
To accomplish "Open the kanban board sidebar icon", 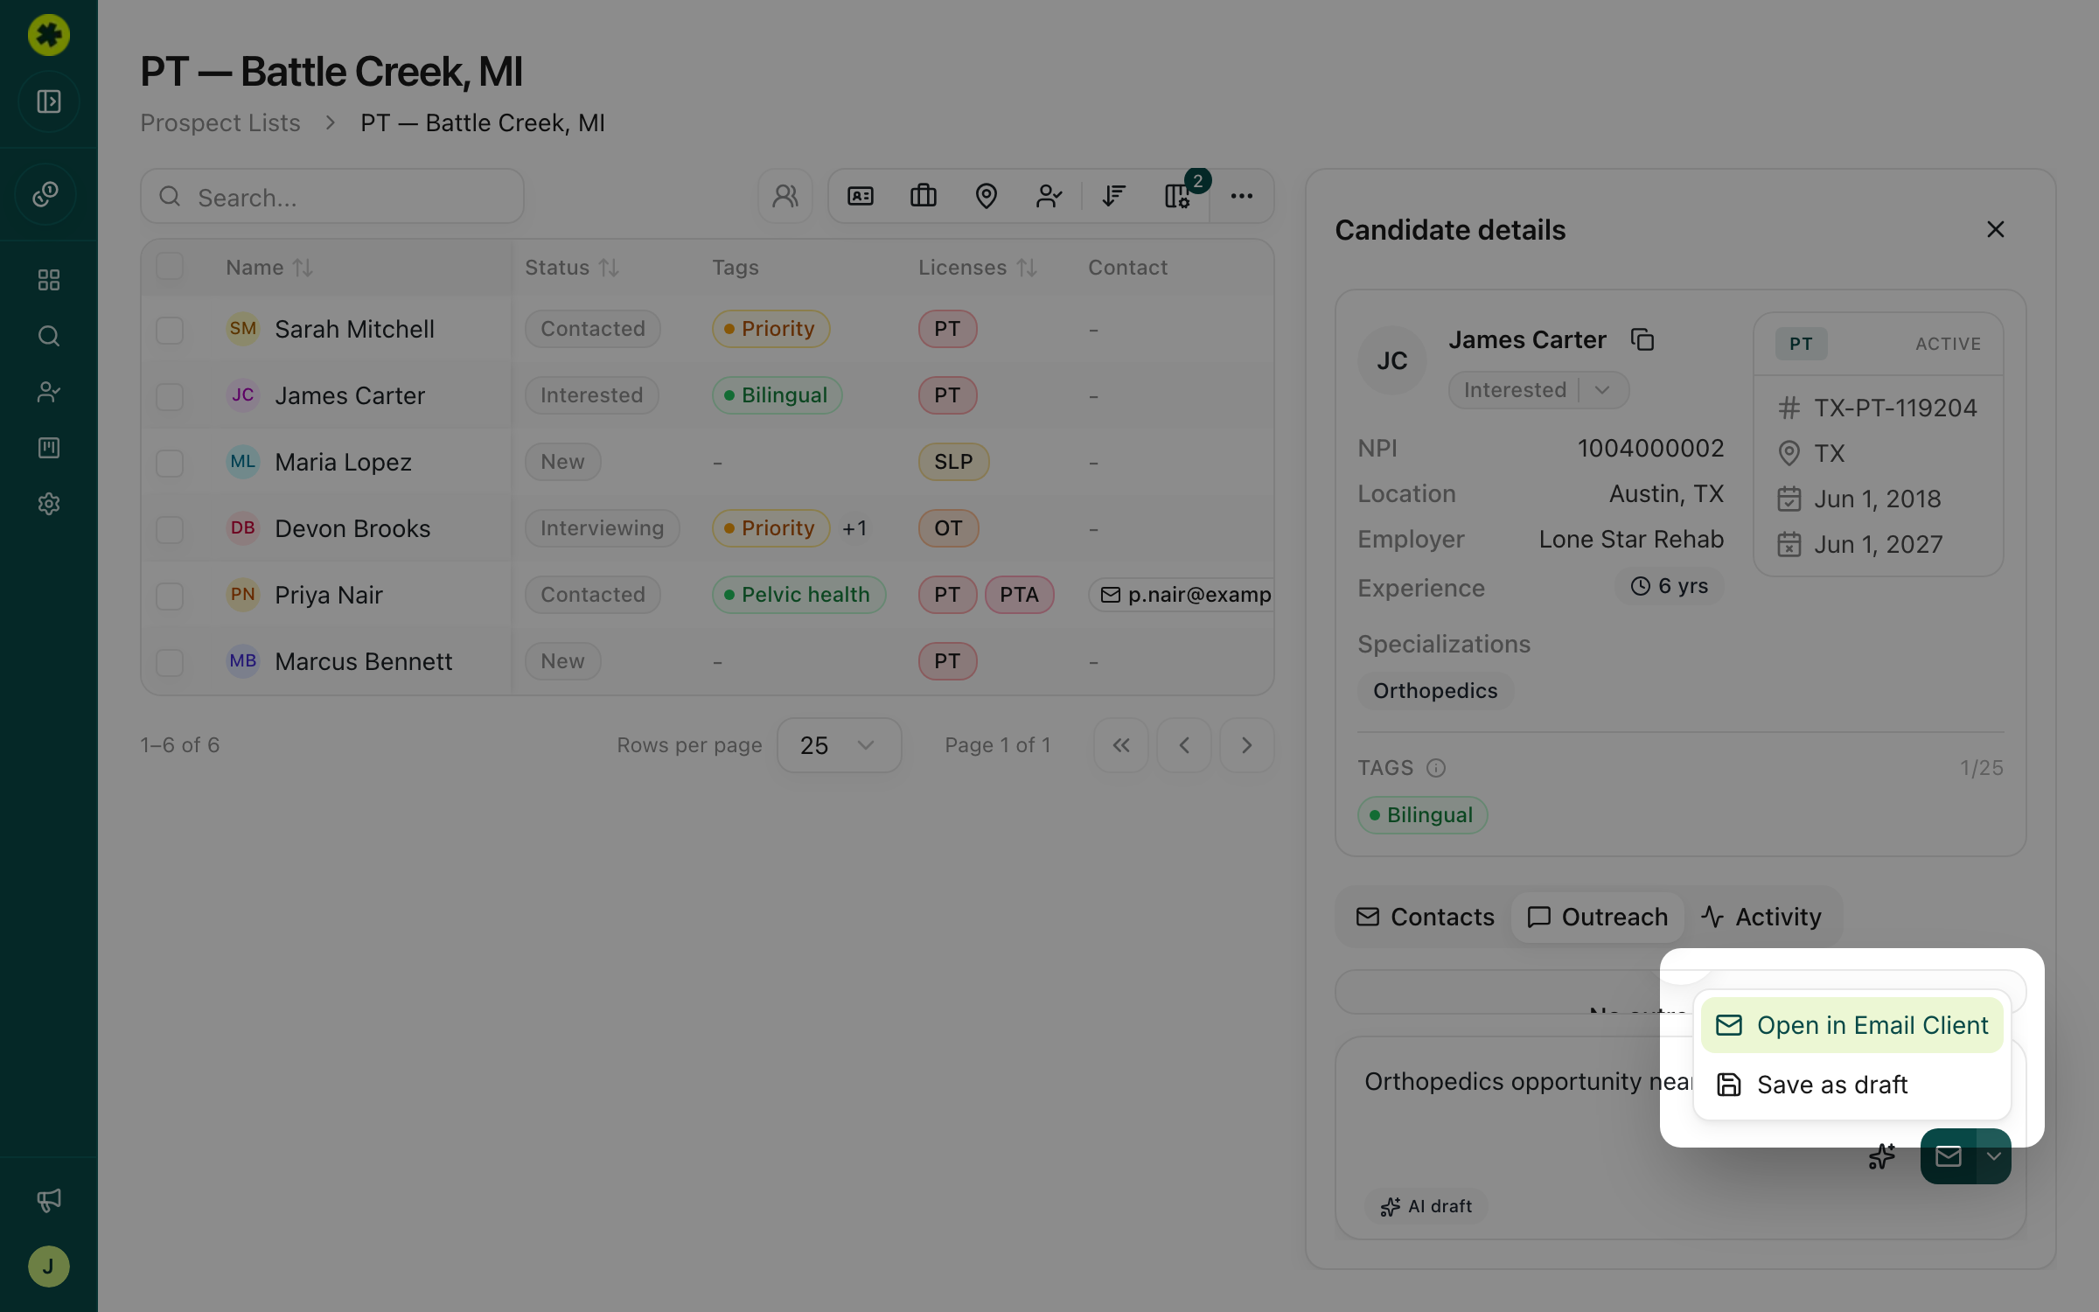I will 49,448.
